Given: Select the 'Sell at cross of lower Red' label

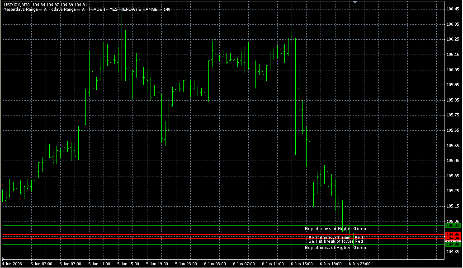Looking at the screenshot, I should [335, 237].
